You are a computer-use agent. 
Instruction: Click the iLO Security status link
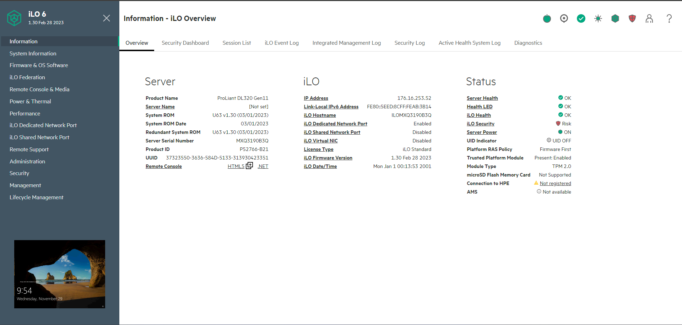[481, 124]
